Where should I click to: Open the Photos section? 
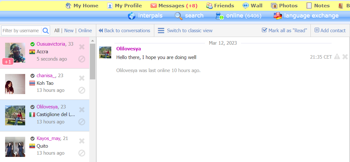point(284,6)
